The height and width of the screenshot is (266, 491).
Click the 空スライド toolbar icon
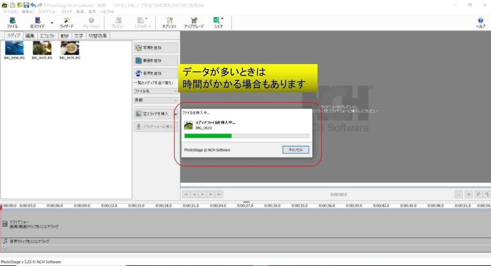37,23
